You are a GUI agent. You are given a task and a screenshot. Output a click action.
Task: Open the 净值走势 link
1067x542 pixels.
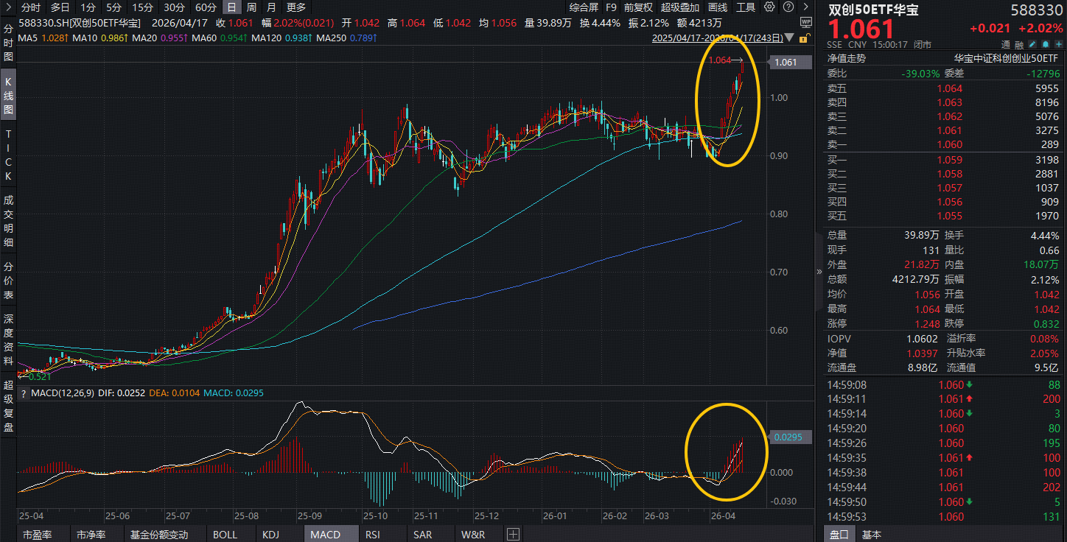click(847, 57)
